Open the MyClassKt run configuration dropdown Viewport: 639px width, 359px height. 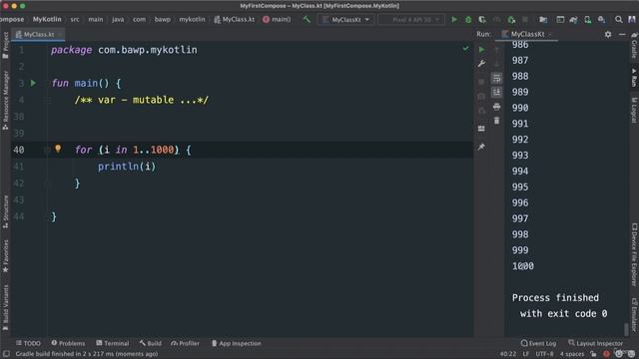point(345,19)
